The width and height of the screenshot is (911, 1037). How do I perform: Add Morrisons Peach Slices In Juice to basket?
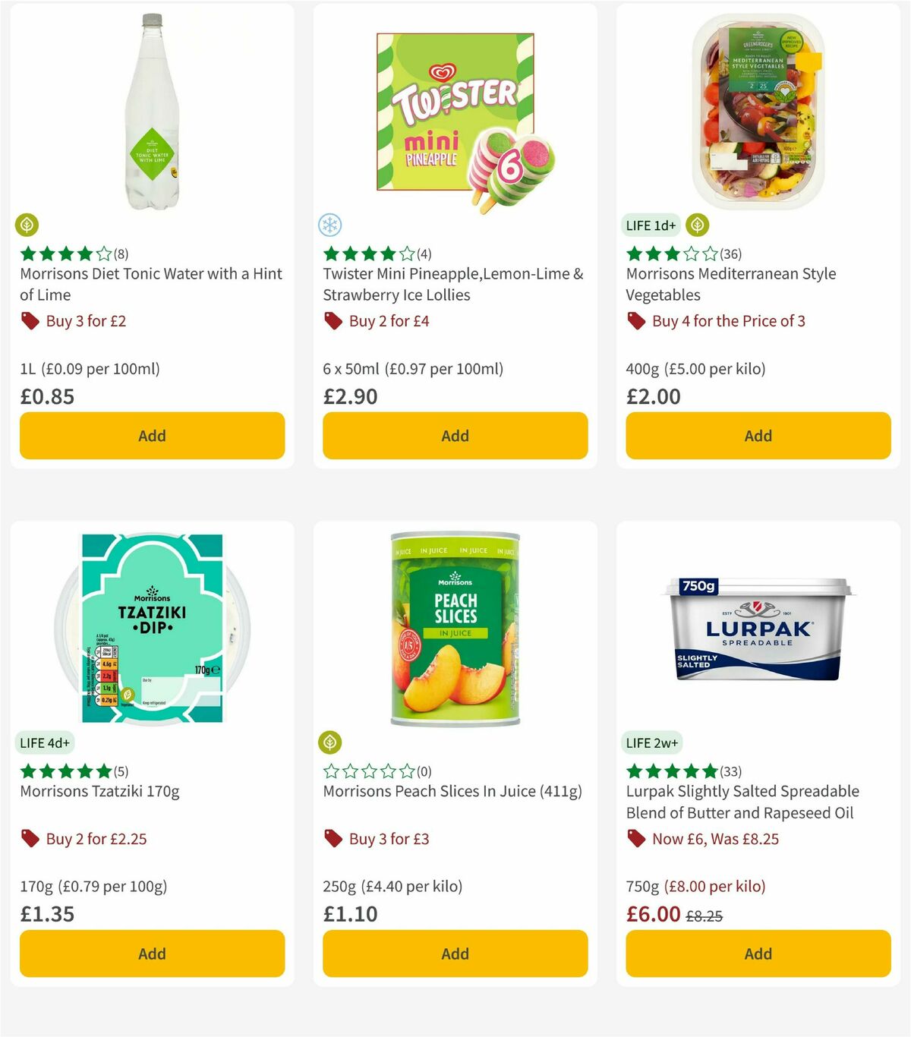[x=454, y=953]
